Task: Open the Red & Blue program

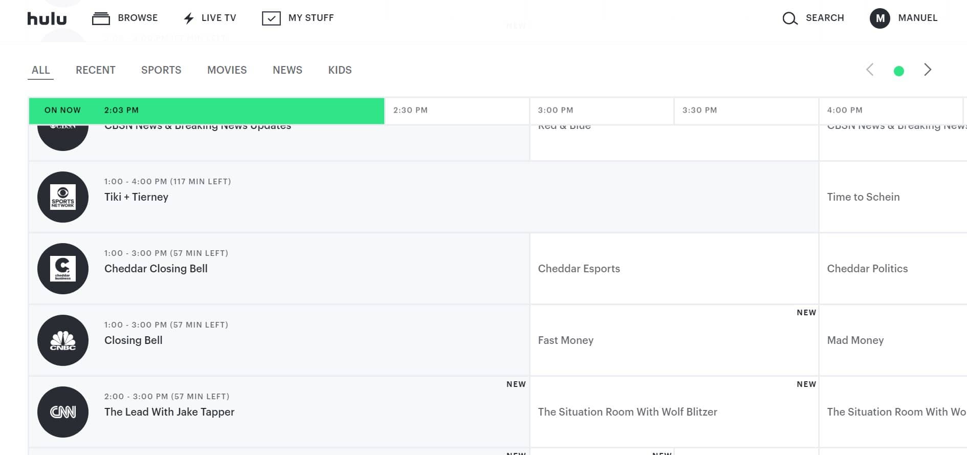Action: click(x=674, y=142)
